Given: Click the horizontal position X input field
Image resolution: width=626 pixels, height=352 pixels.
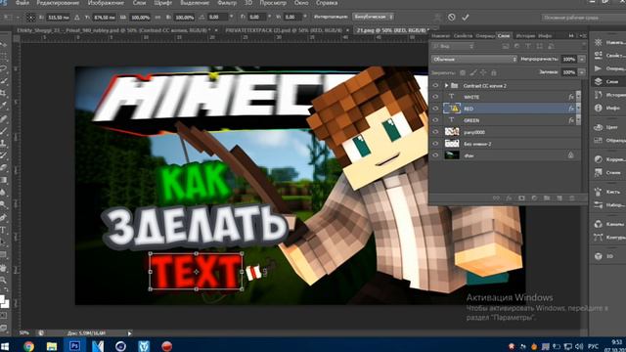Looking at the screenshot, I should [59, 18].
